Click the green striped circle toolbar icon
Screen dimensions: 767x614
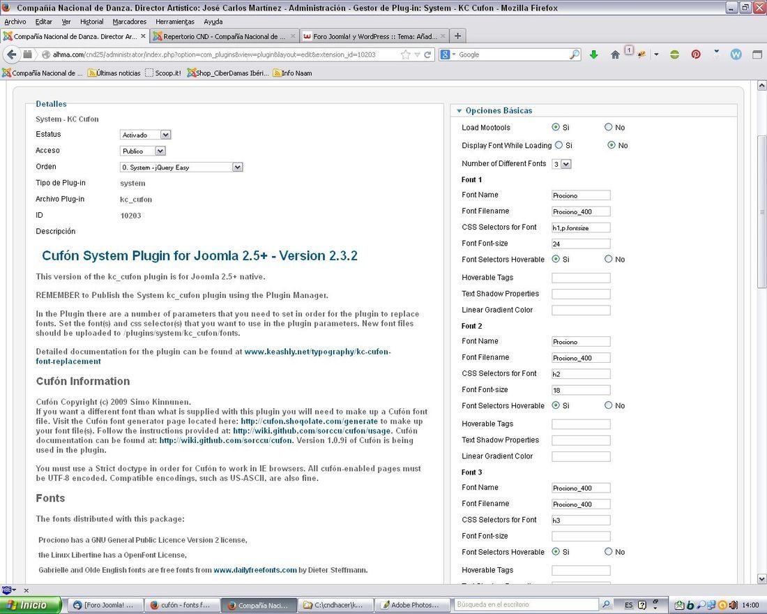point(674,55)
